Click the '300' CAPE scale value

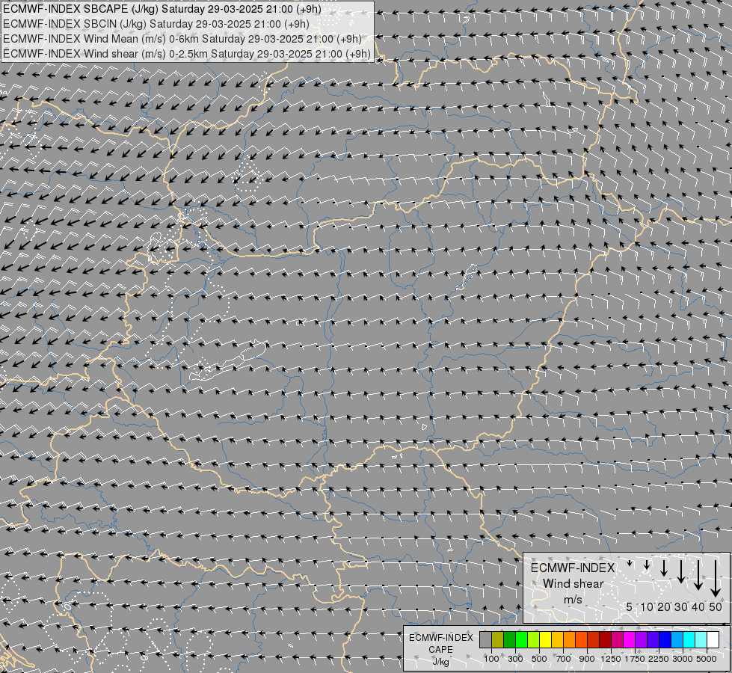click(x=515, y=659)
